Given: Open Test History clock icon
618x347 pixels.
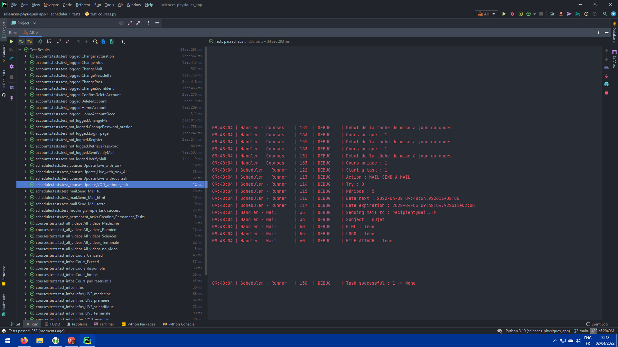Looking at the screenshot, I should [x=95, y=41].
